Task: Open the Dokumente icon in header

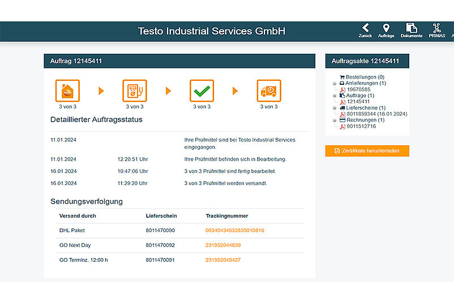Action: (412, 28)
